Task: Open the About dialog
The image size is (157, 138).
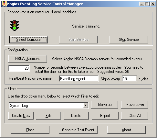Action: pos(126,130)
